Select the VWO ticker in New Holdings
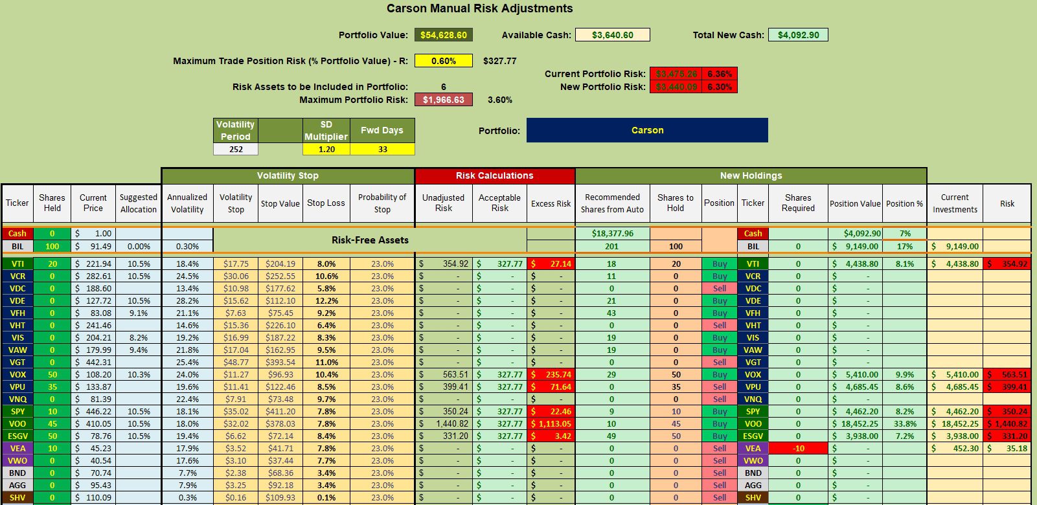 tap(753, 461)
